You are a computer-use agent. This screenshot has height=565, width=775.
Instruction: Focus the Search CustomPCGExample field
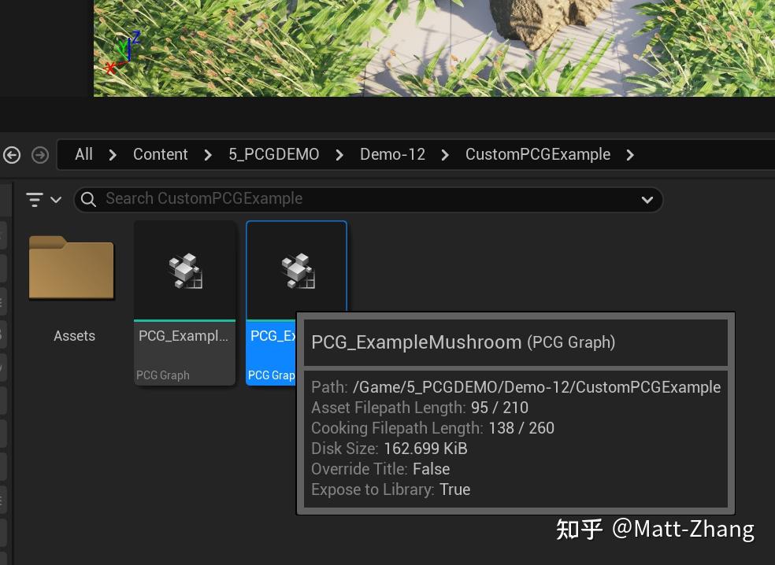coord(369,200)
